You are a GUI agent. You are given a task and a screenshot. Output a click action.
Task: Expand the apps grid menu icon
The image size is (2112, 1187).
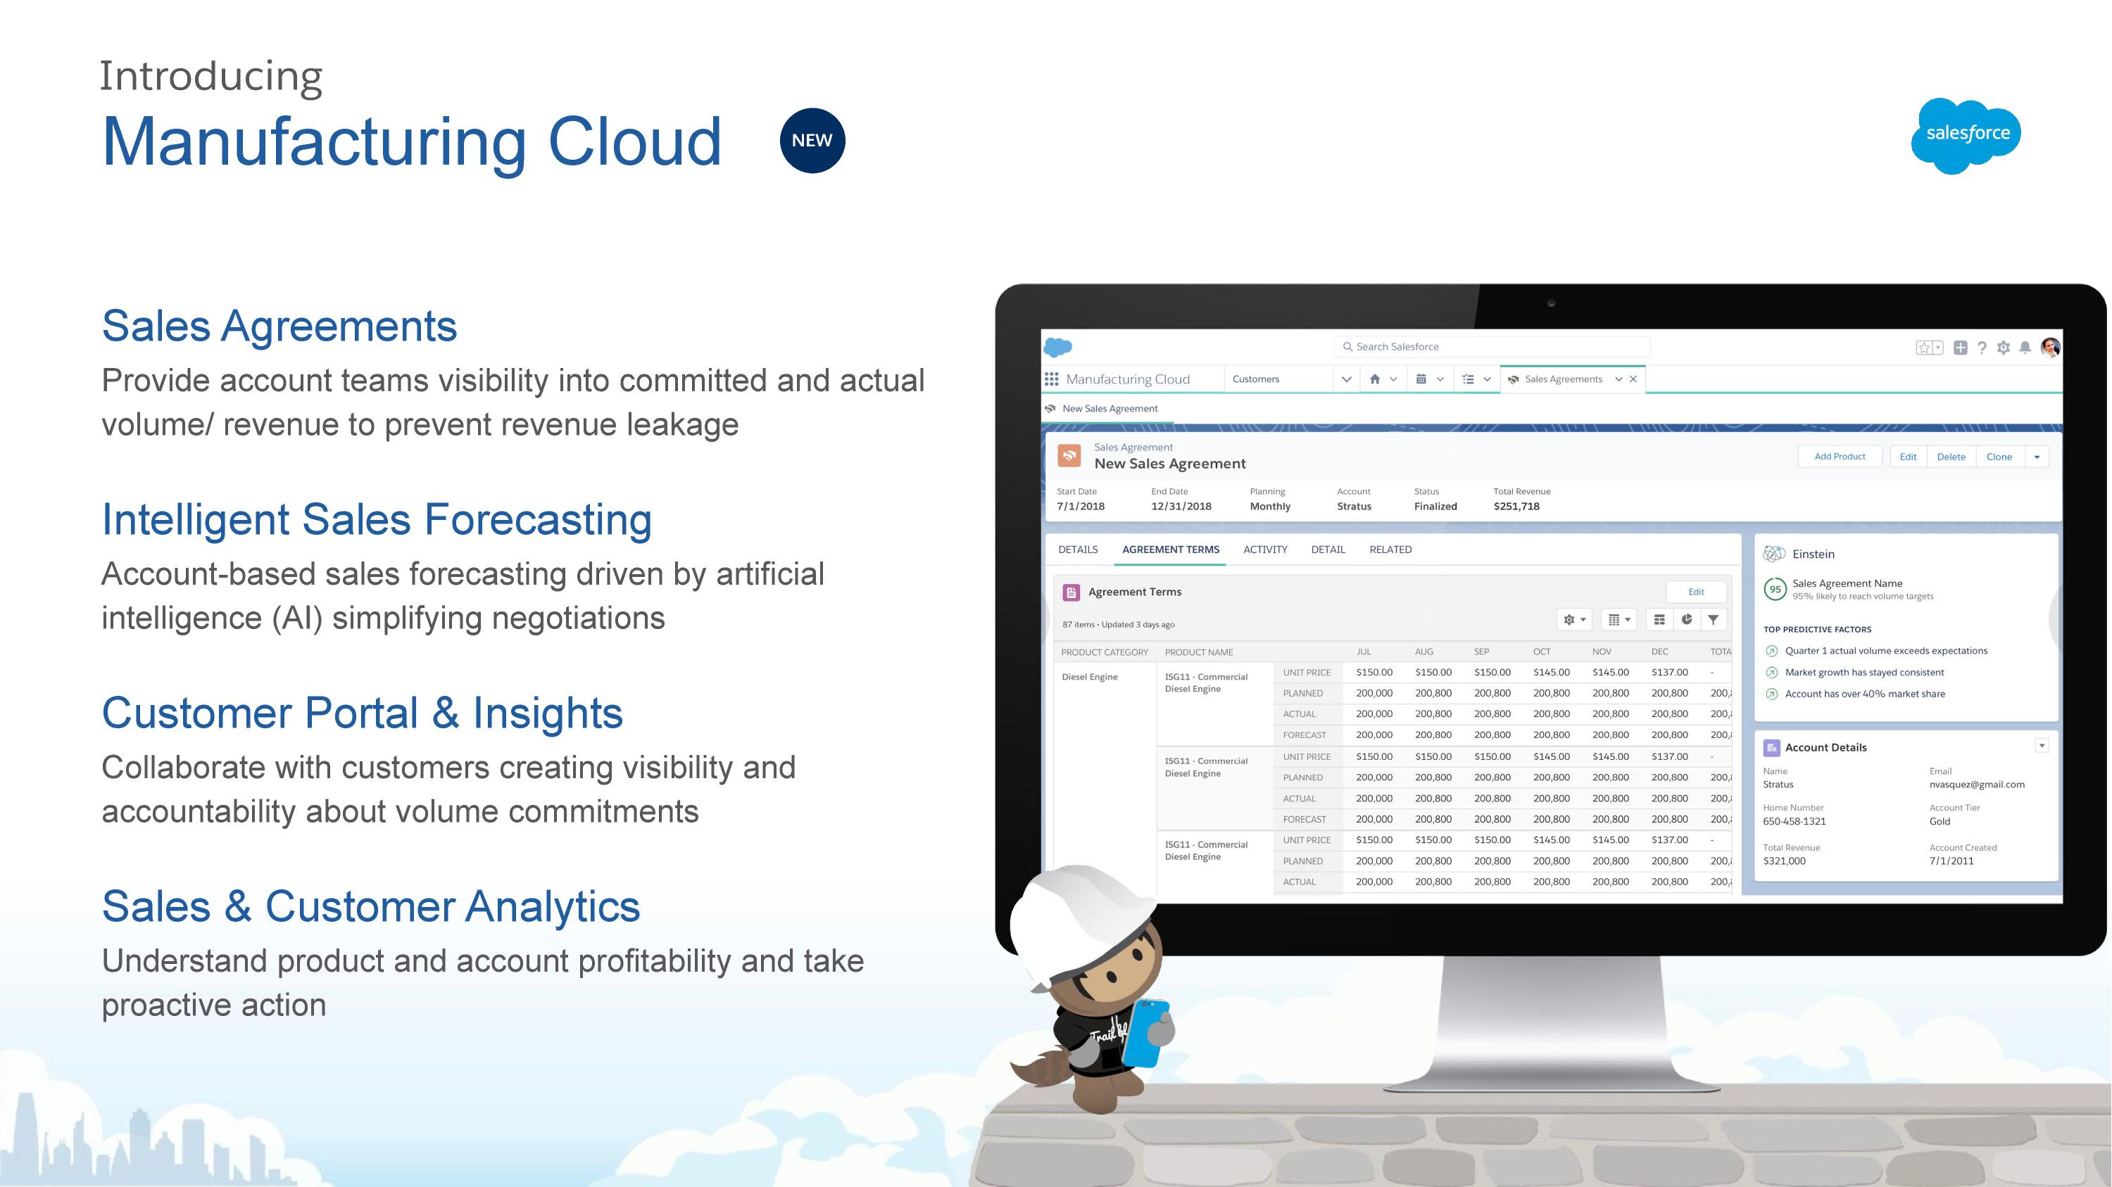[x=1049, y=379]
